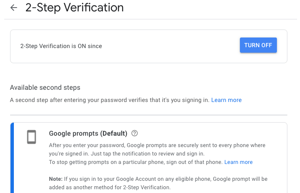
Task: Click the 'Available second steps' heading
Action: (45, 88)
